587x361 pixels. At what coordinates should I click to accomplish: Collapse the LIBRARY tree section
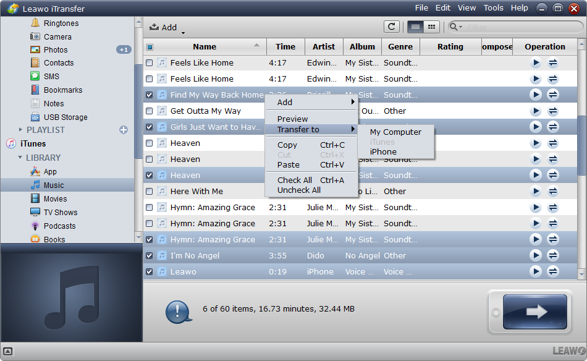(19, 158)
